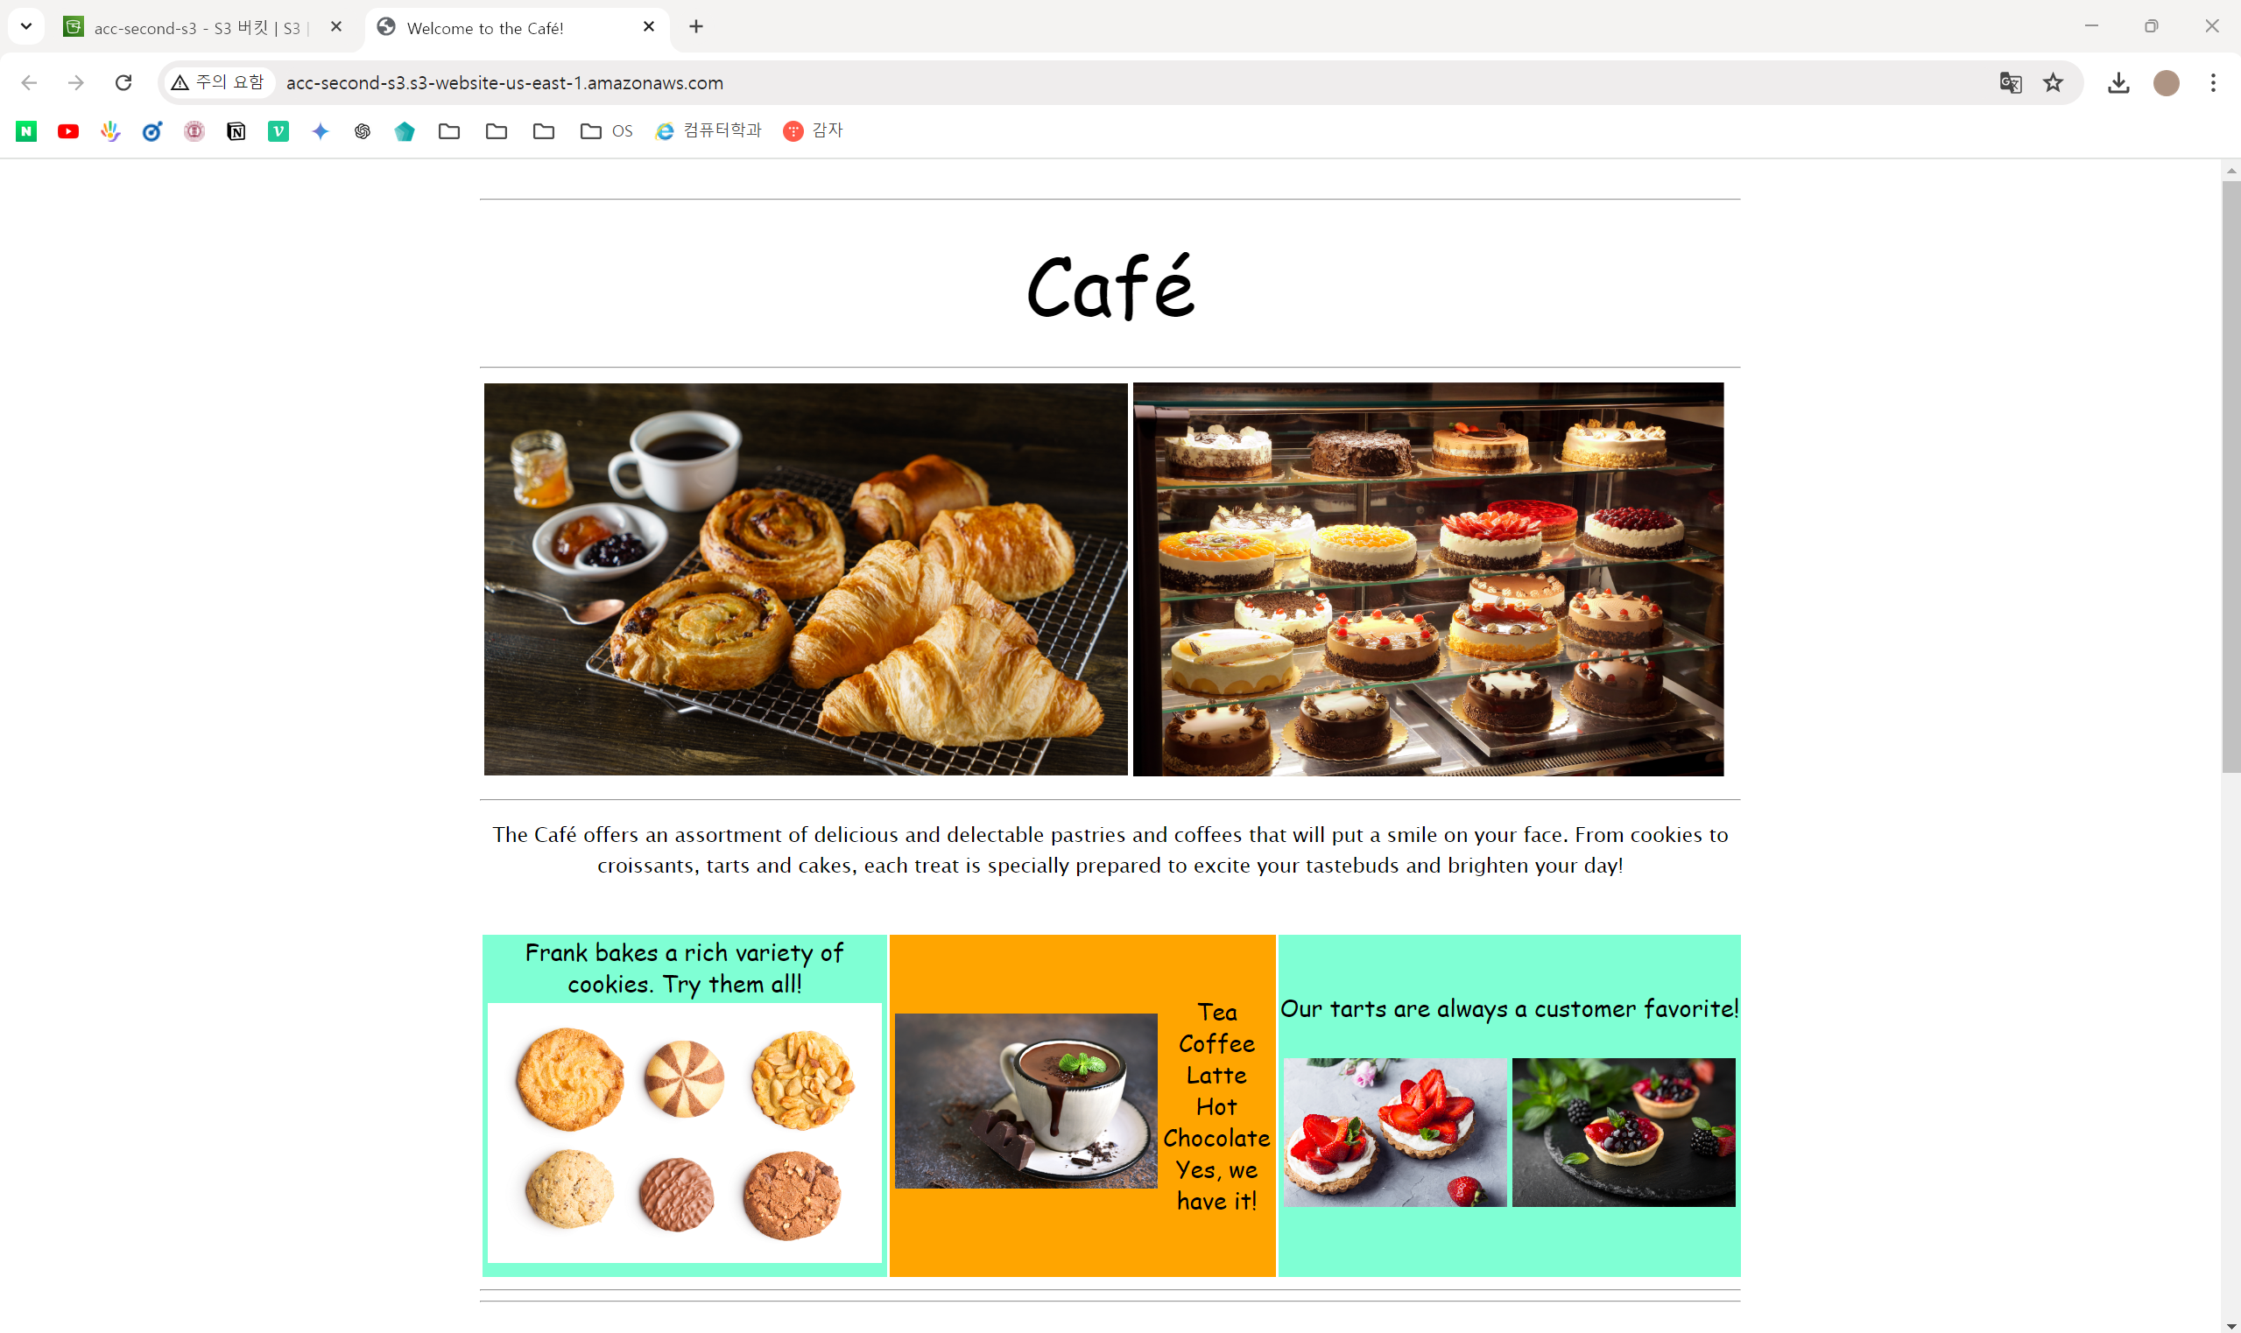Screen dimensions: 2241x1333
Task: Open the Chrome three-dot menu
Action: [2213, 82]
